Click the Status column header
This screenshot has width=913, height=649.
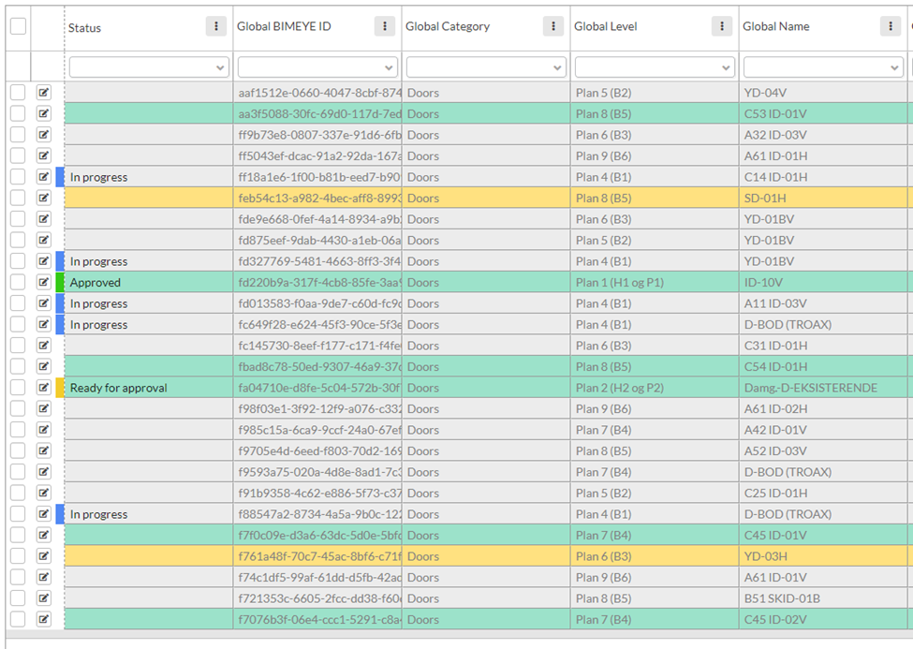[83, 26]
